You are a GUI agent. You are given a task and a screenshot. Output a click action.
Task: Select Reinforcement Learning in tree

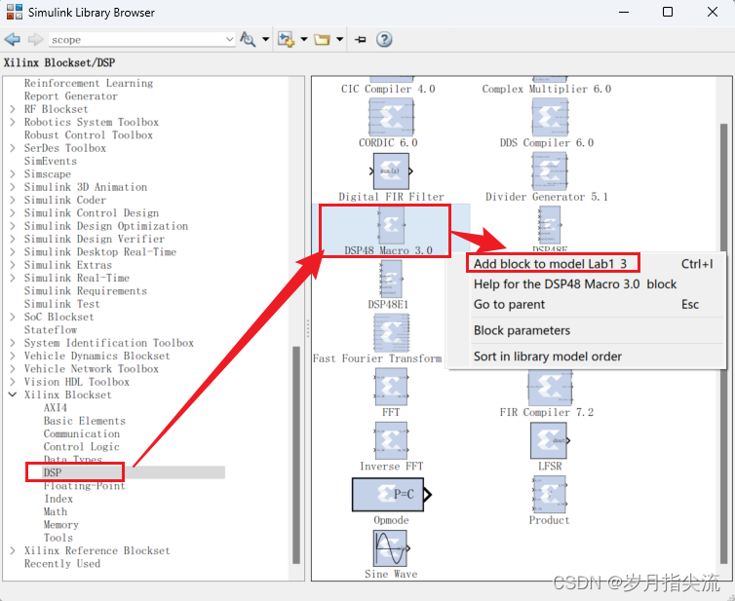pos(89,84)
